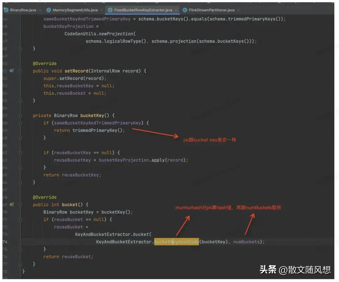Click the 'private BinaryRow bucketKey()' method name
This screenshot has height=282, width=339.
(x=92, y=116)
